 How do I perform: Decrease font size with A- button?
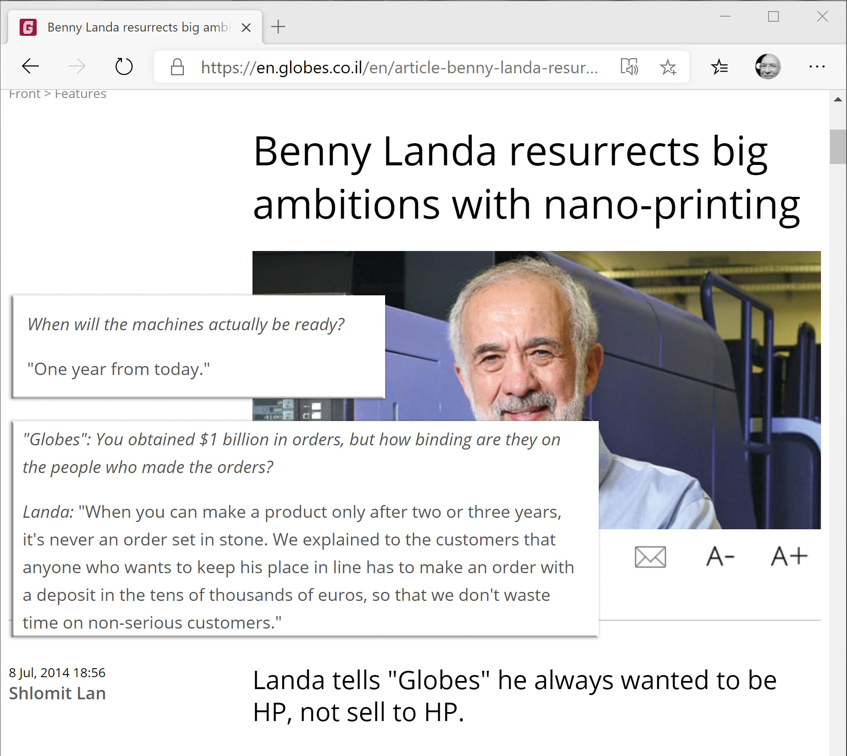coord(720,557)
